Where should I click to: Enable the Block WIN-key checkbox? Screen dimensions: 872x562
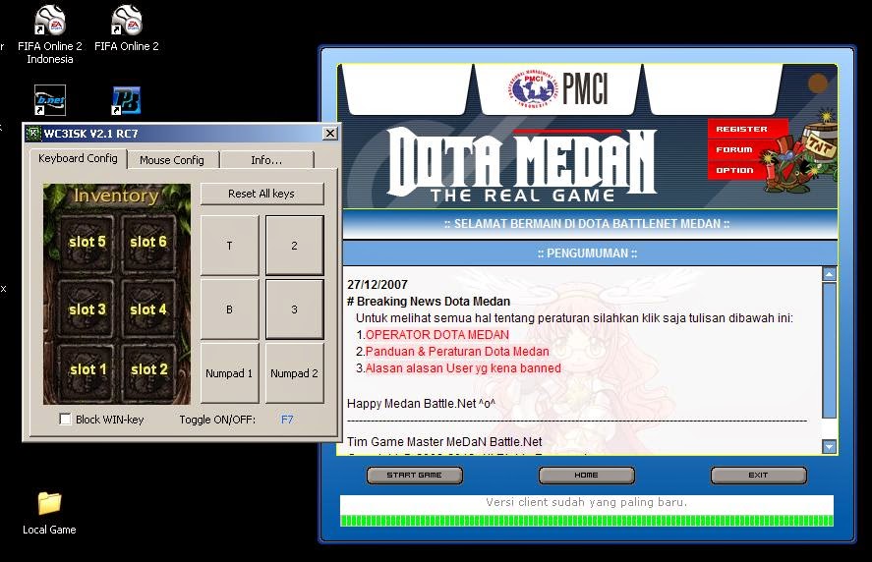65,420
